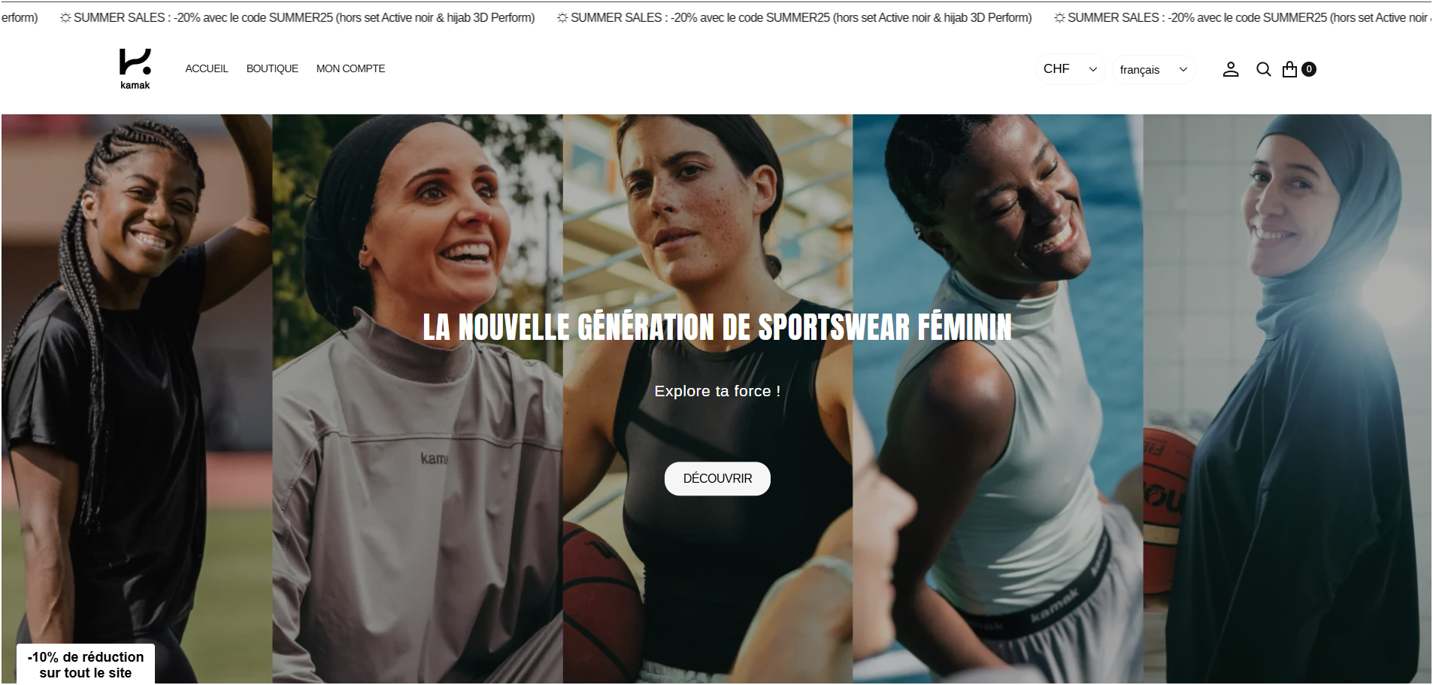
Task: Click the cart item count badge
Action: [x=1309, y=69]
